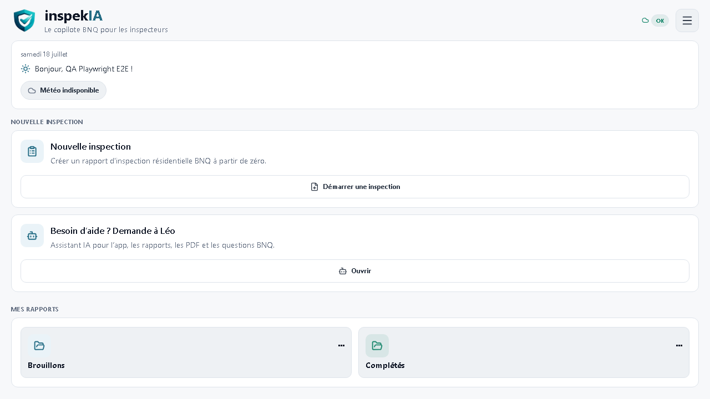The image size is (710, 399).
Task: Click the inspekIA shield logo
Action: coord(24,21)
